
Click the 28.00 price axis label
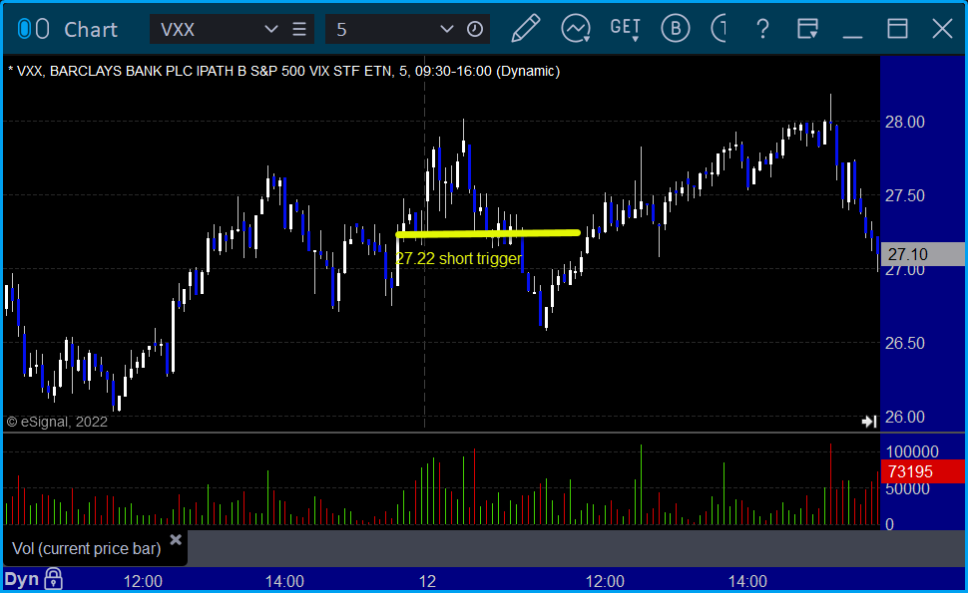905,122
